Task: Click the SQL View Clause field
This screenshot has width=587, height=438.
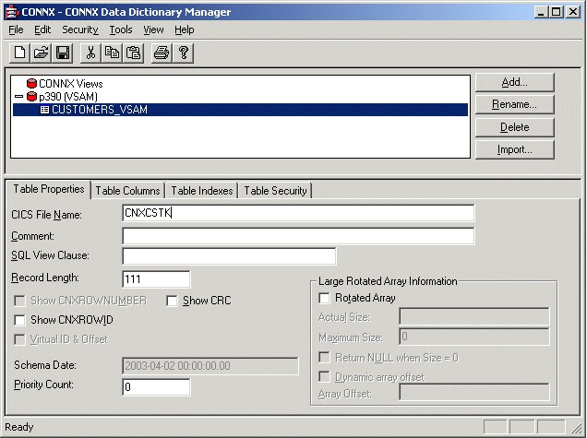Action: (229, 256)
